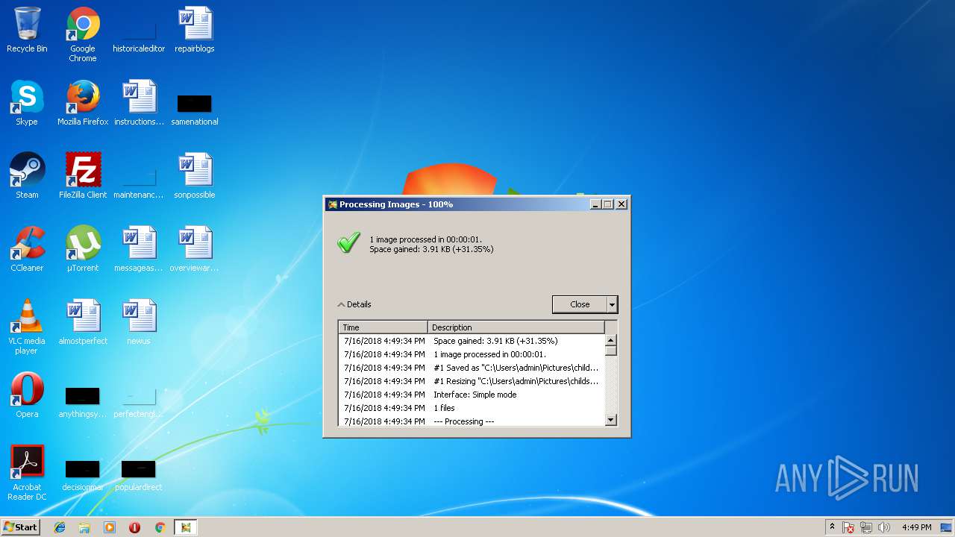Open the Close button dropdown arrow
This screenshot has height=537, width=955.
[612, 304]
